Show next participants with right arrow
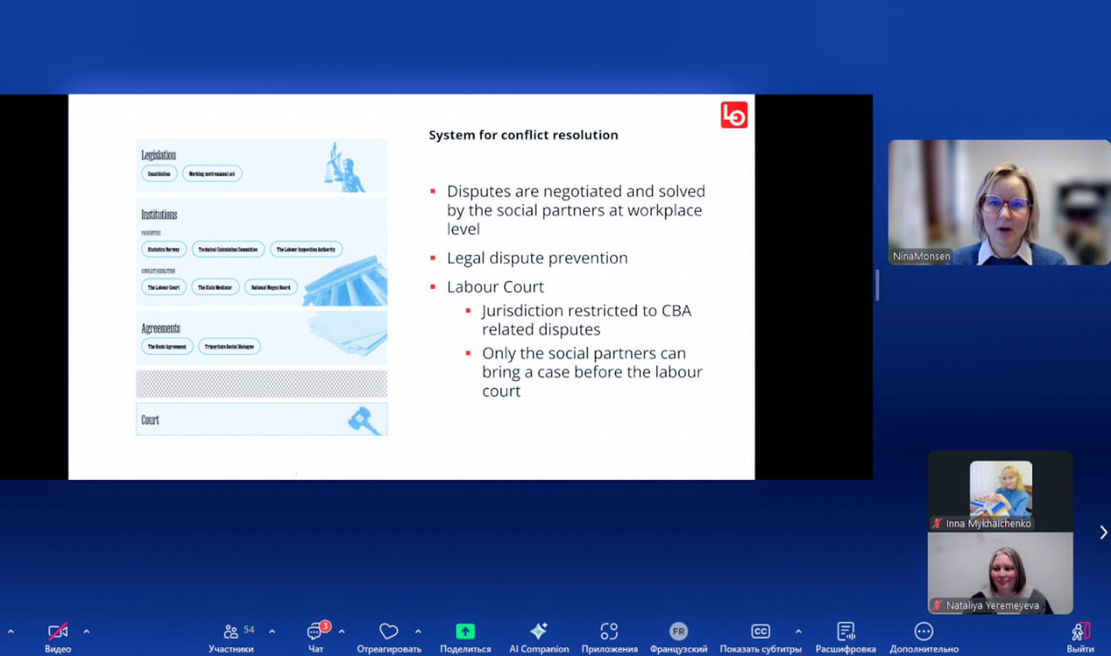The image size is (1111, 656). 1103,532
